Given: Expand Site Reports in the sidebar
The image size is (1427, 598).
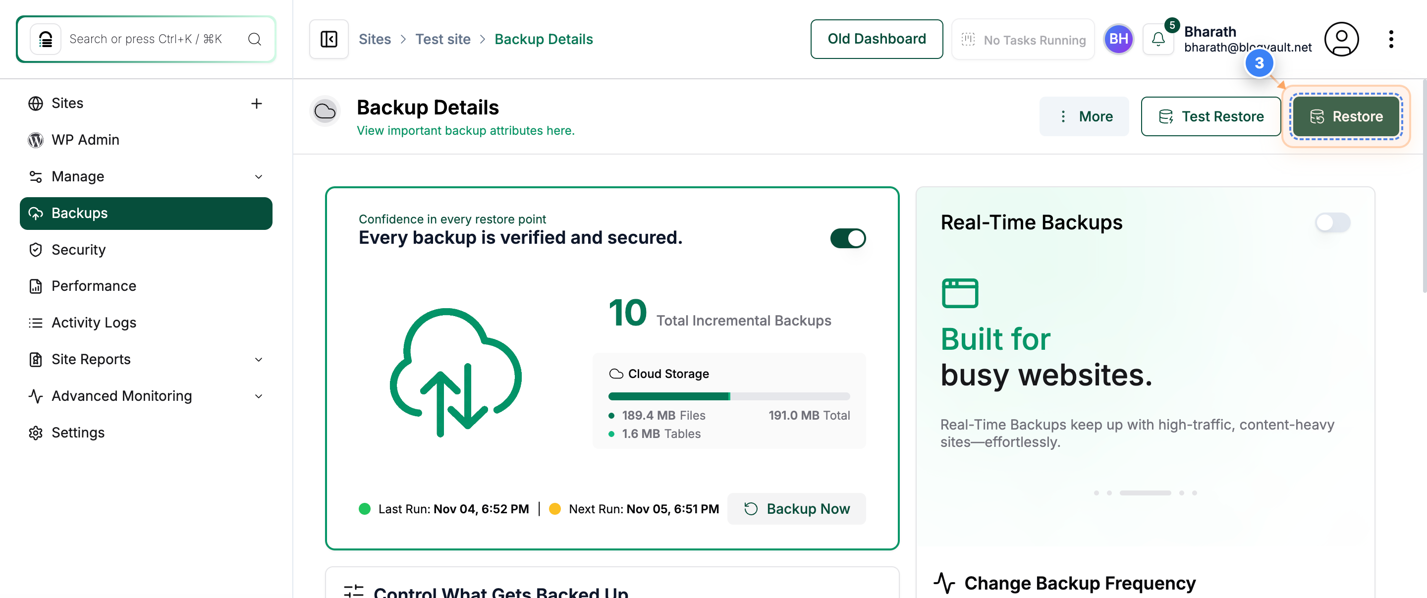Looking at the screenshot, I should coord(259,359).
